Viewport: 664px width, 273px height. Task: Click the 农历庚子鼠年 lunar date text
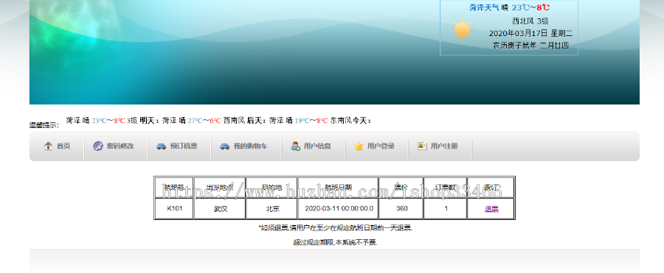coord(530,46)
